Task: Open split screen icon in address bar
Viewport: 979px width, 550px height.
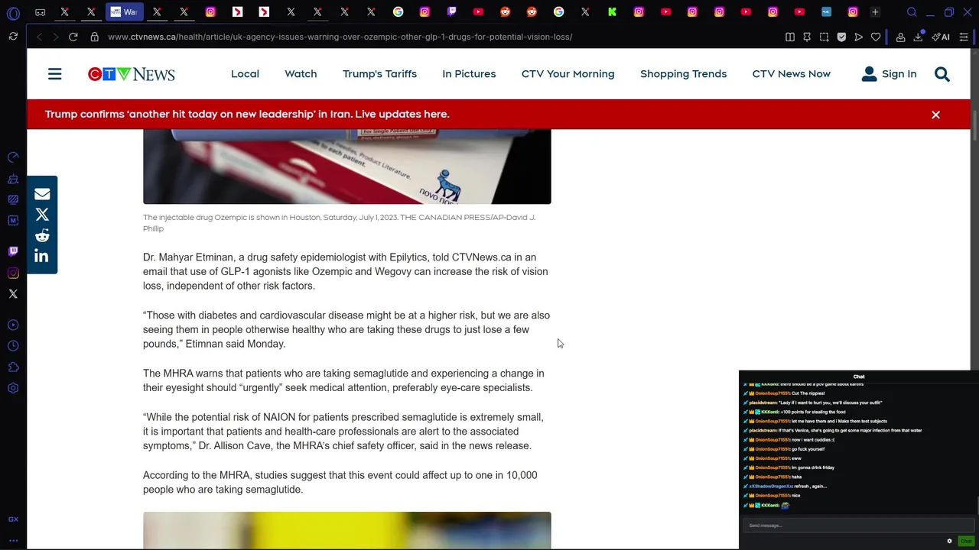Action: click(x=790, y=37)
